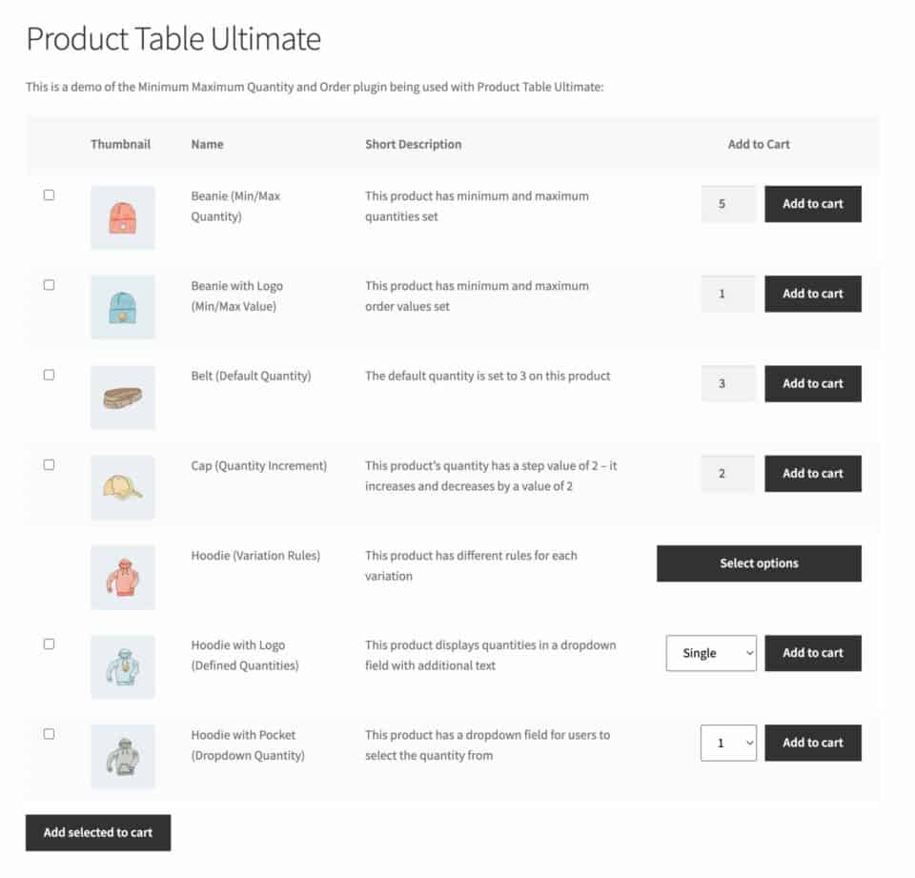Click Add to cart for Beanie (Min/Max Quantity)
Image resolution: width=915 pixels, height=878 pixels.
(812, 203)
